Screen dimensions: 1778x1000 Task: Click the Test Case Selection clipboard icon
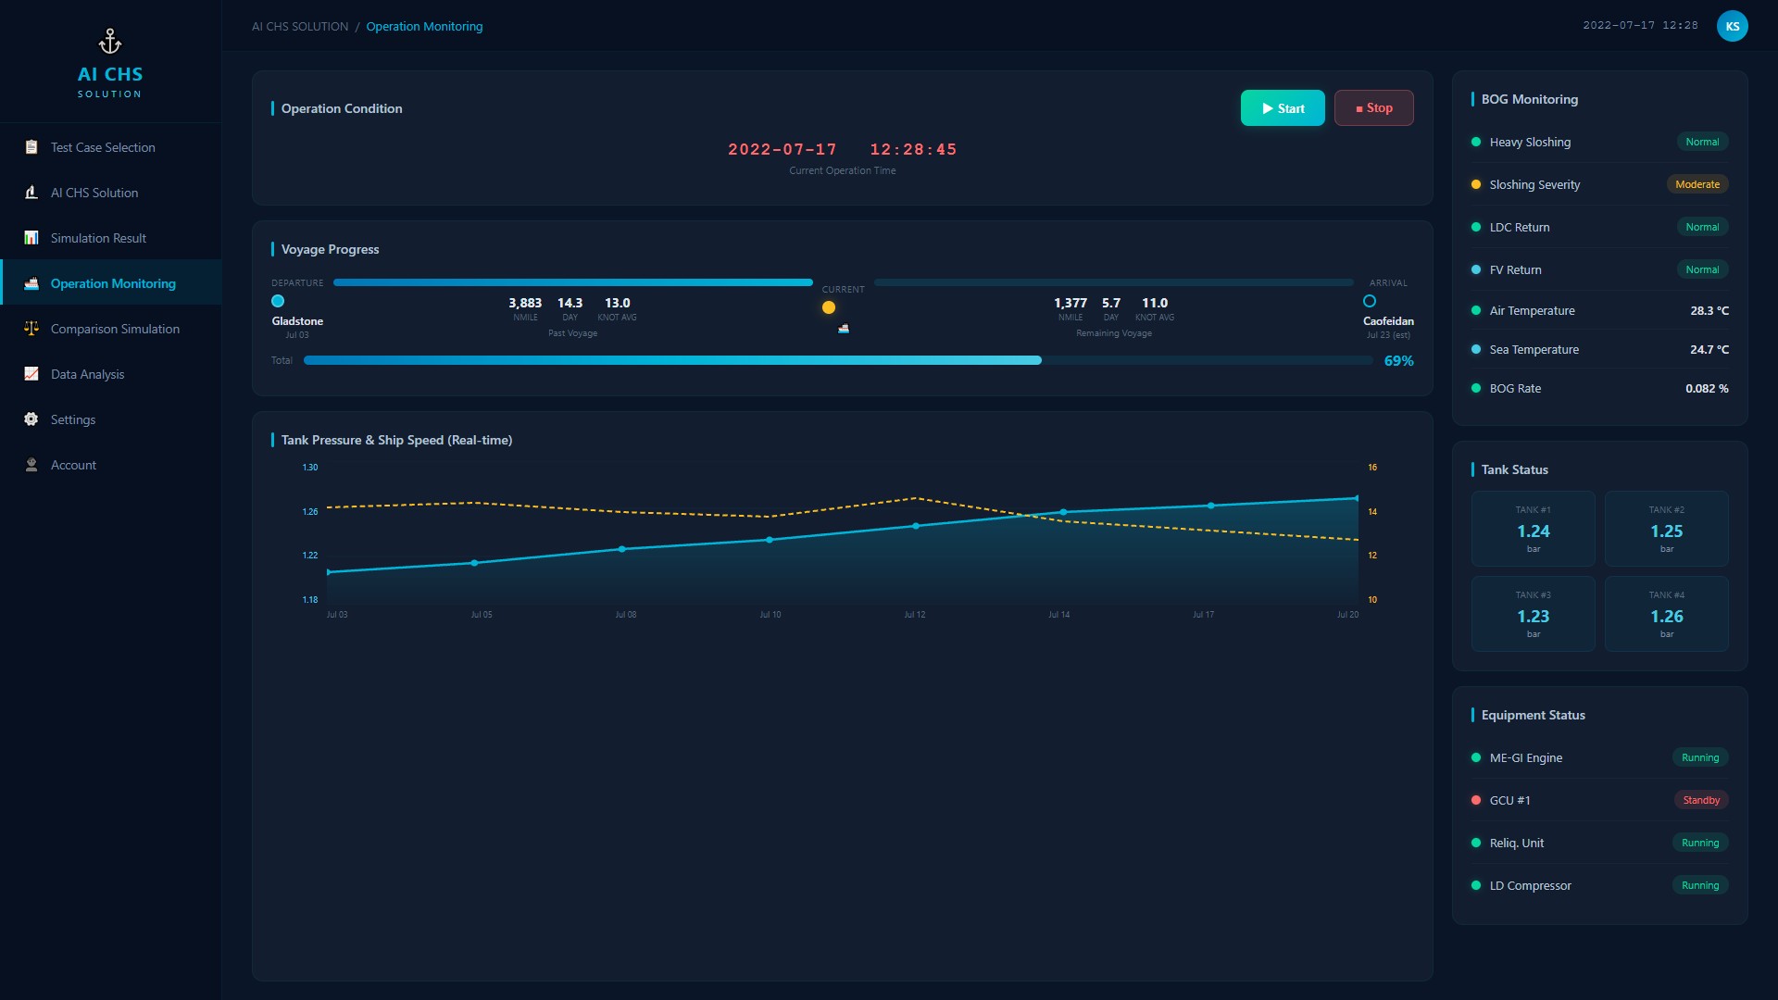(x=31, y=147)
